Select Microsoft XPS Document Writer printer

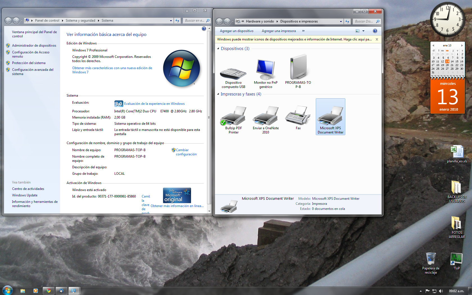tap(330, 117)
